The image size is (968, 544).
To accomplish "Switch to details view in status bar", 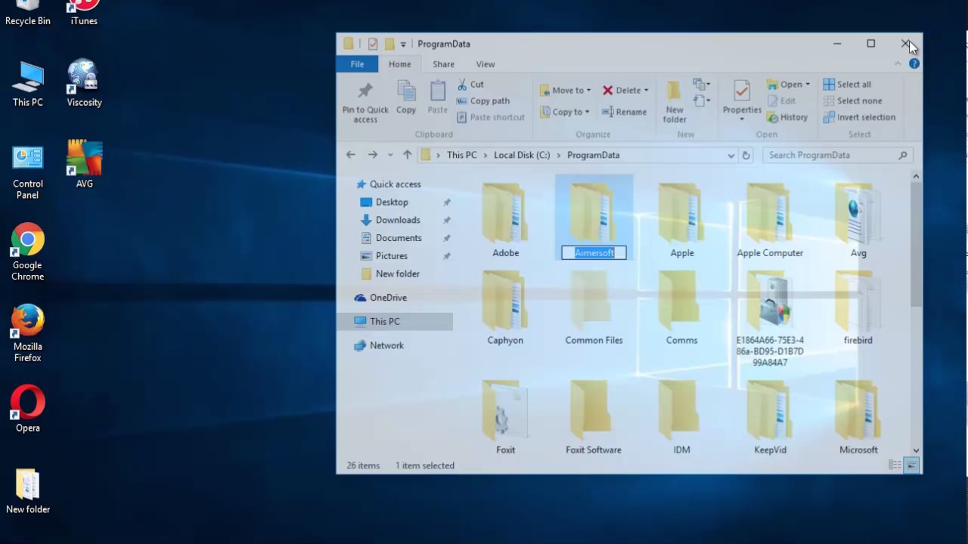I will (x=895, y=465).
